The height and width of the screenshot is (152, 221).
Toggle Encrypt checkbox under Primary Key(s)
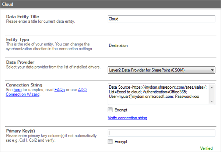[x=110, y=141]
